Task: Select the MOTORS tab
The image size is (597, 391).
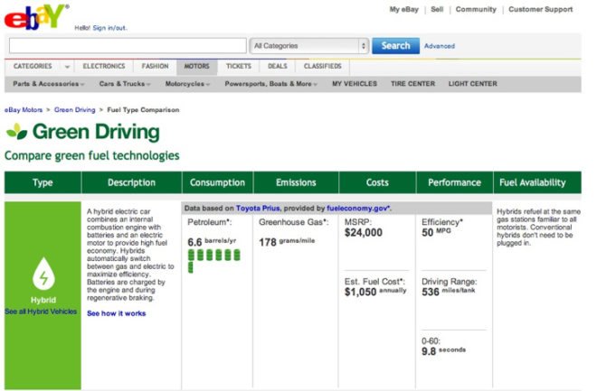Action: click(197, 66)
